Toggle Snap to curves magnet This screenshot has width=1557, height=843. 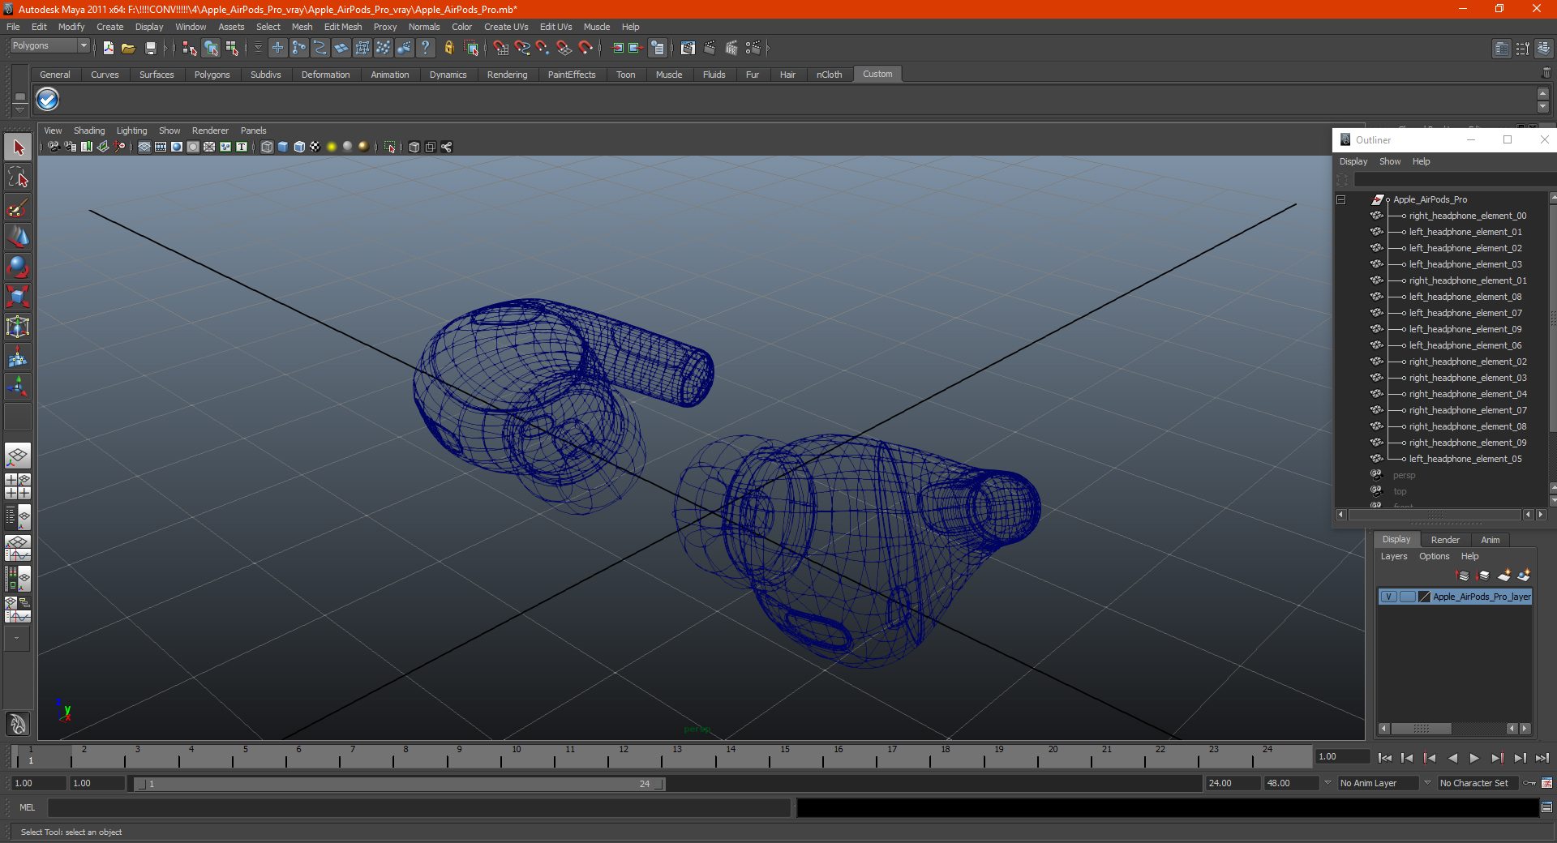click(x=522, y=49)
